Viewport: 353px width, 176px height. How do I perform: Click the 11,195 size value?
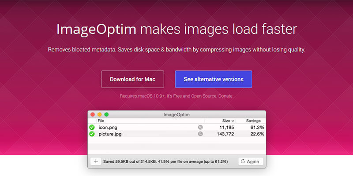pyautogui.click(x=227, y=128)
